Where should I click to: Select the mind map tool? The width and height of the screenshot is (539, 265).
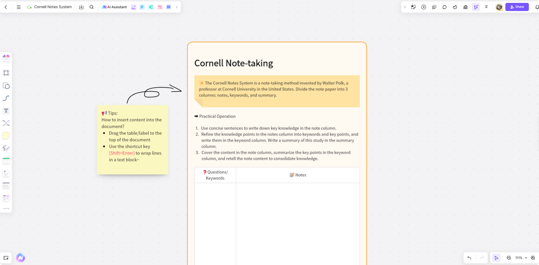coord(6,123)
